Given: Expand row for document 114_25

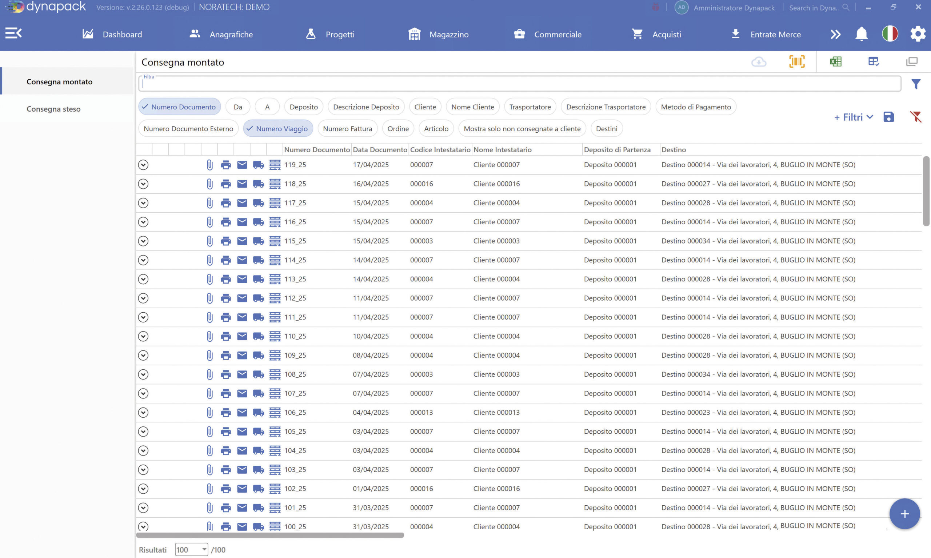Looking at the screenshot, I should coord(143,260).
